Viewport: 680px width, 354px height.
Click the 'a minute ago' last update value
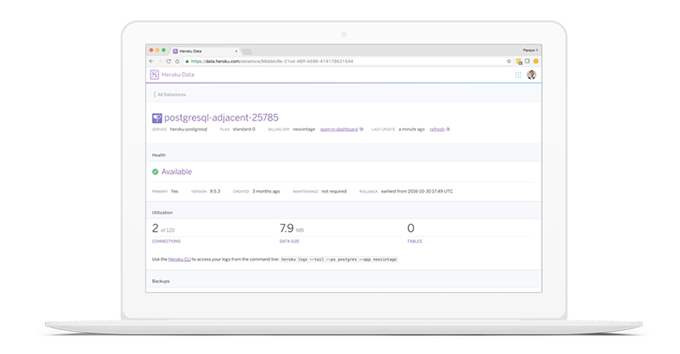pyautogui.click(x=411, y=129)
